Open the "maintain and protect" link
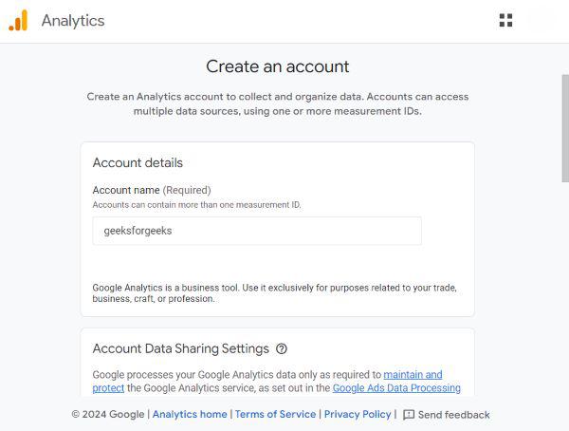This screenshot has height=431, width=569. click(x=413, y=375)
